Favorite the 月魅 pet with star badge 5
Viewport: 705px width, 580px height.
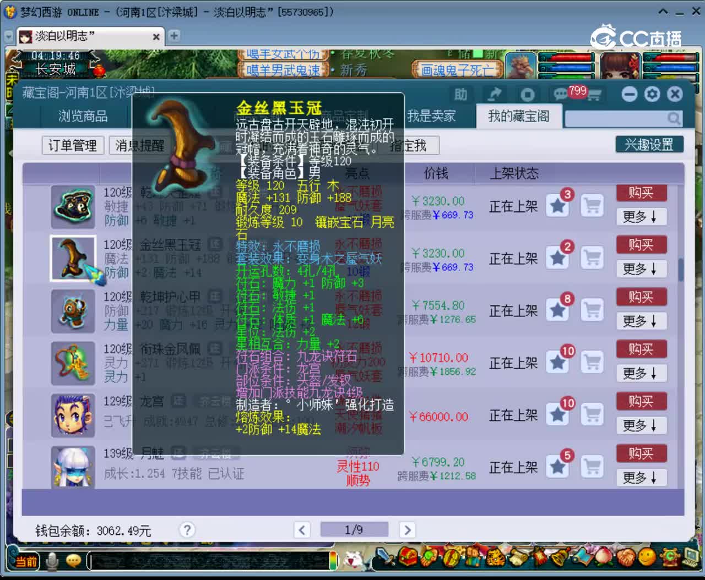pyautogui.click(x=558, y=467)
